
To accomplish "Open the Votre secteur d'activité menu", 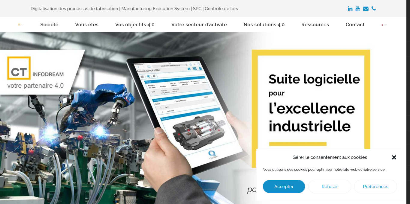I will tap(199, 25).
